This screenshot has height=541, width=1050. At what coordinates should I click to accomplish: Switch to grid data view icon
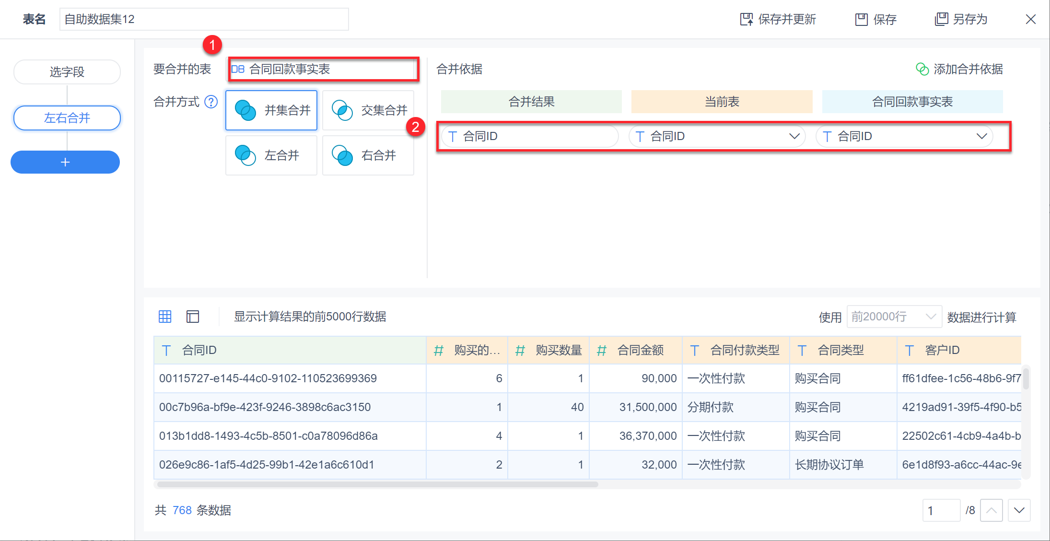[165, 317]
